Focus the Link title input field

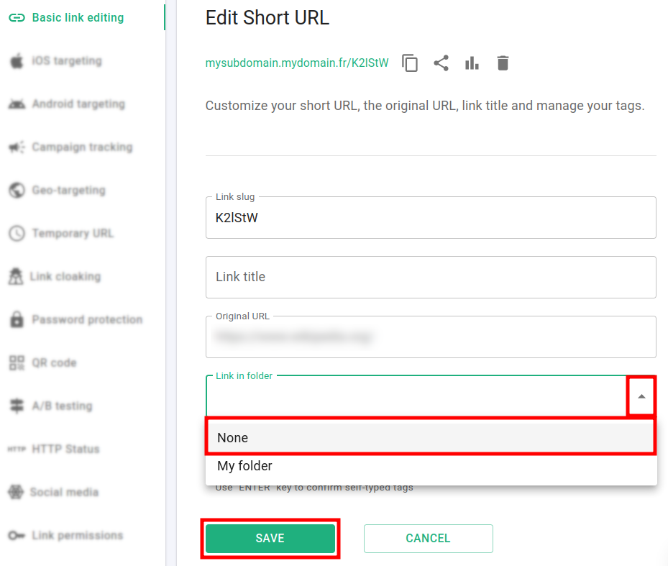tap(431, 277)
